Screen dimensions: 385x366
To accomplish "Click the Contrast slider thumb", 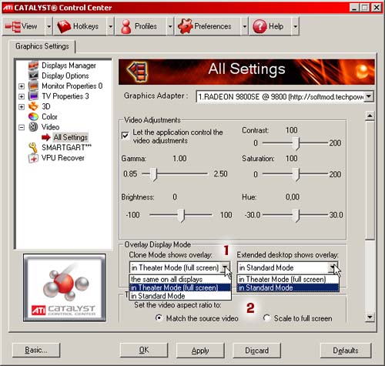I will (x=296, y=143).
